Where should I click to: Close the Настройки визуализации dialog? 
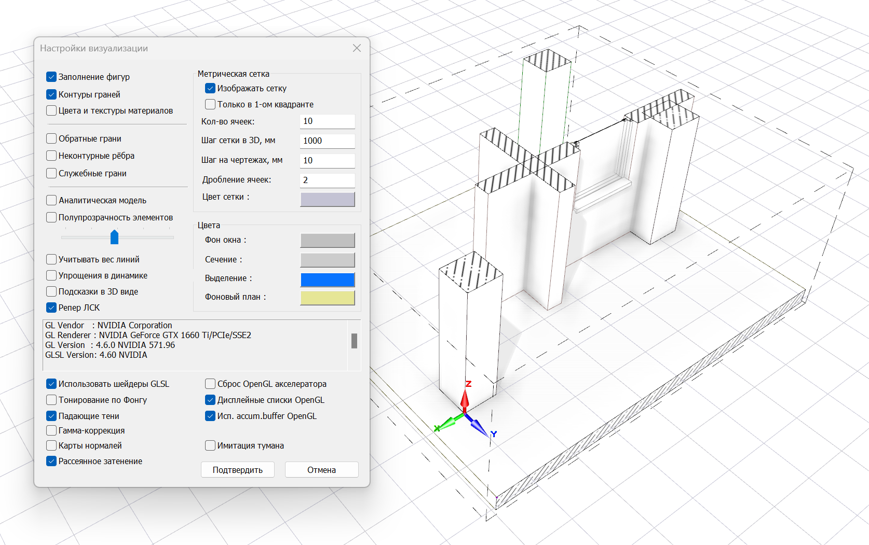pos(357,48)
